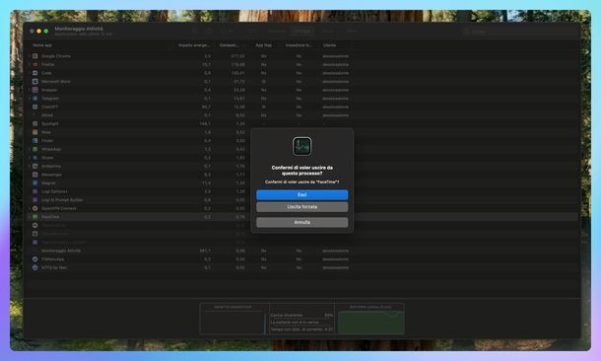Expand the FaceTime process row
The image size is (601, 361).
pyautogui.click(x=30, y=217)
